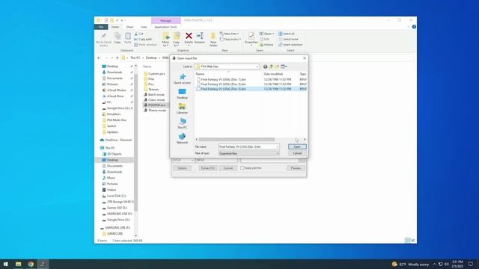
Task: Open Libraries place in dialog sidebar
Action: (182, 108)
